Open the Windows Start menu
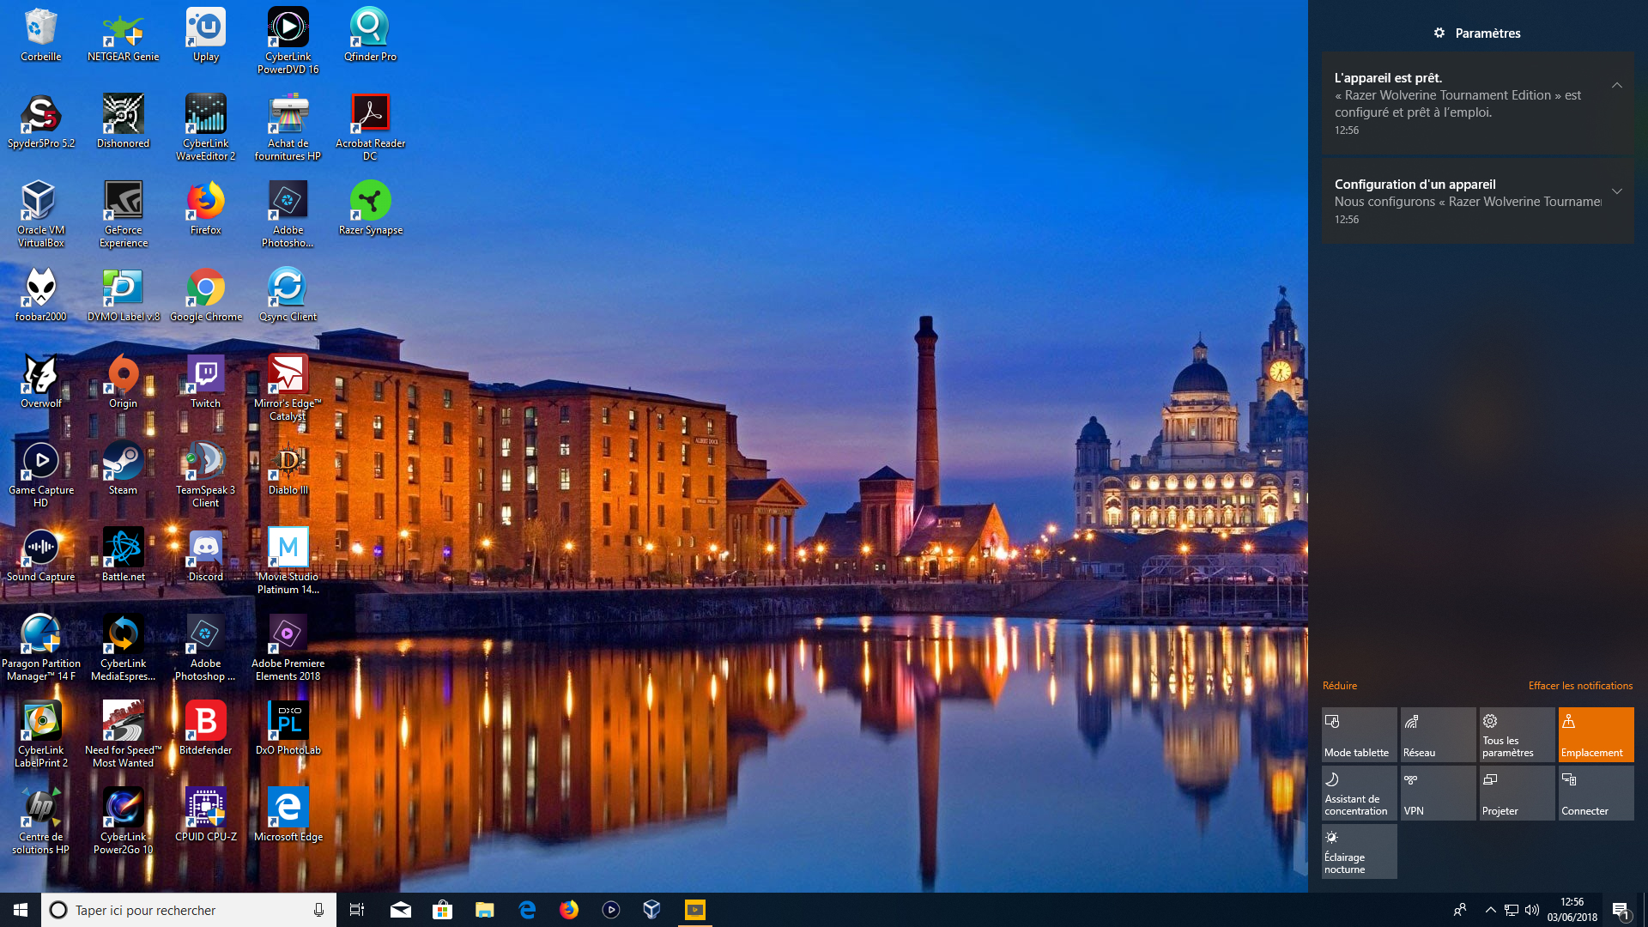 (21, 910)
